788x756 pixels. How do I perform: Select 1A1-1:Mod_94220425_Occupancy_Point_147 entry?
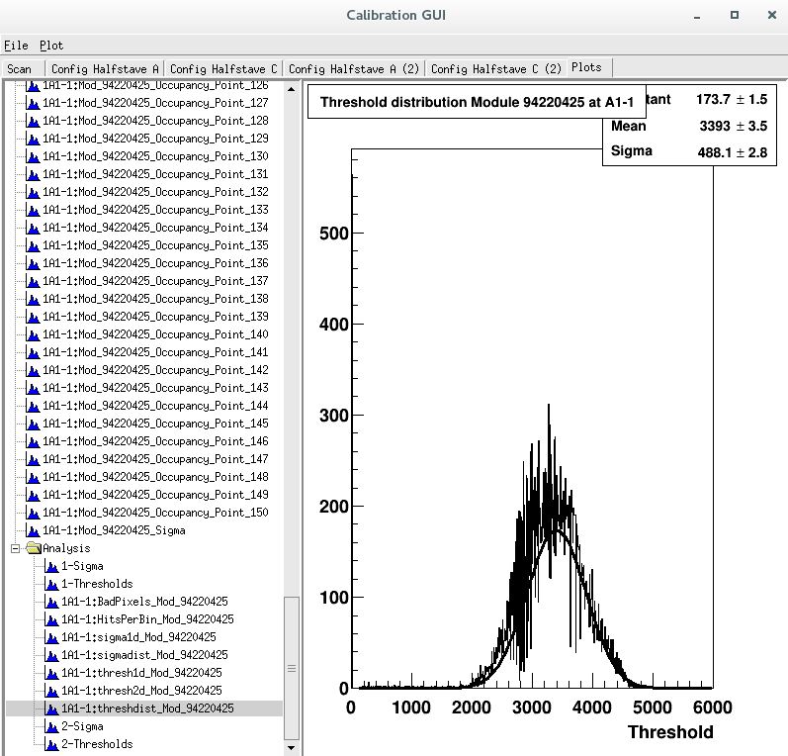tap(155, 459)
